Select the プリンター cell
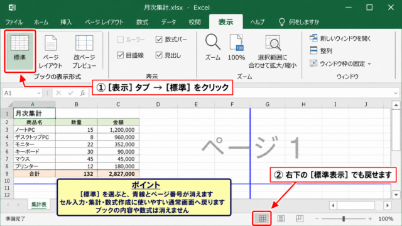The image size is (402, 226). click(35, 166)
